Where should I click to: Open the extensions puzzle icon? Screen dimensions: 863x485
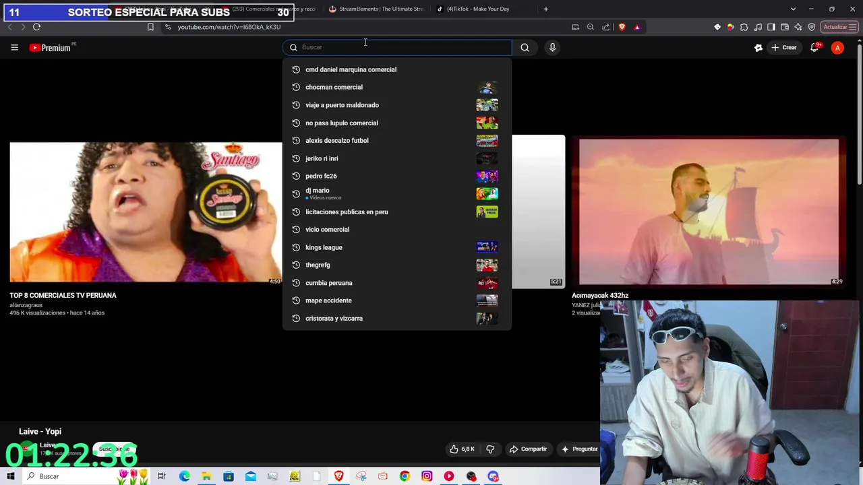744,27
